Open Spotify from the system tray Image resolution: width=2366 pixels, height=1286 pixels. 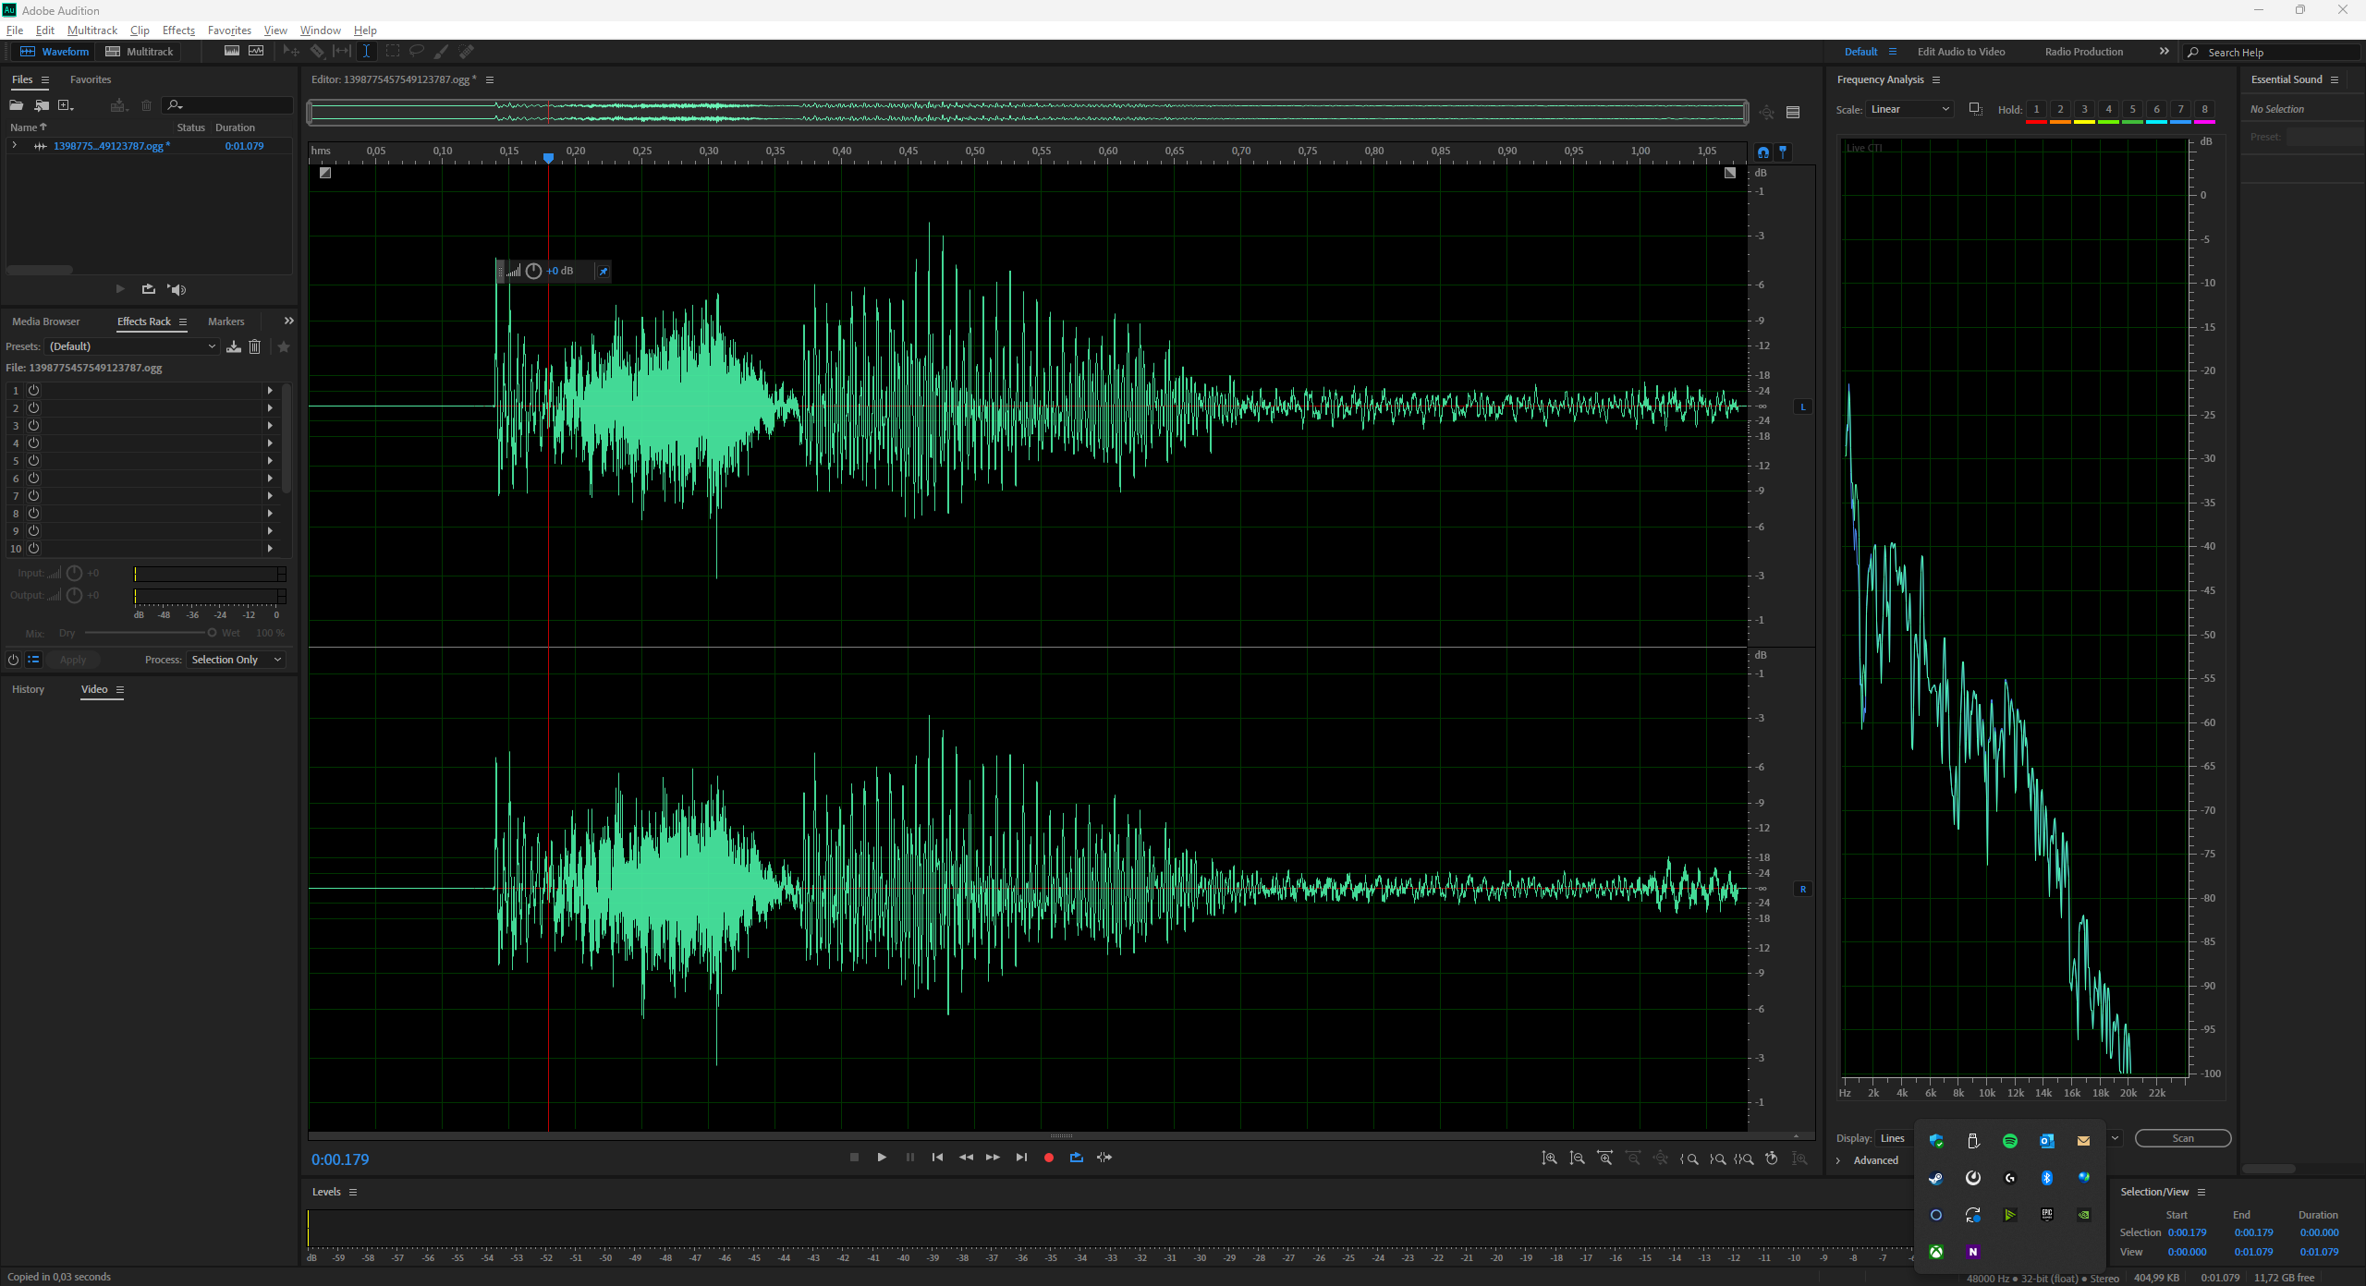(2009, 1141)
